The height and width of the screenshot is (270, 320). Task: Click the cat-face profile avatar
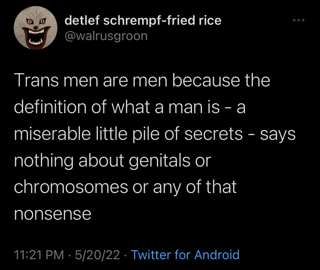tap(36, 28)
